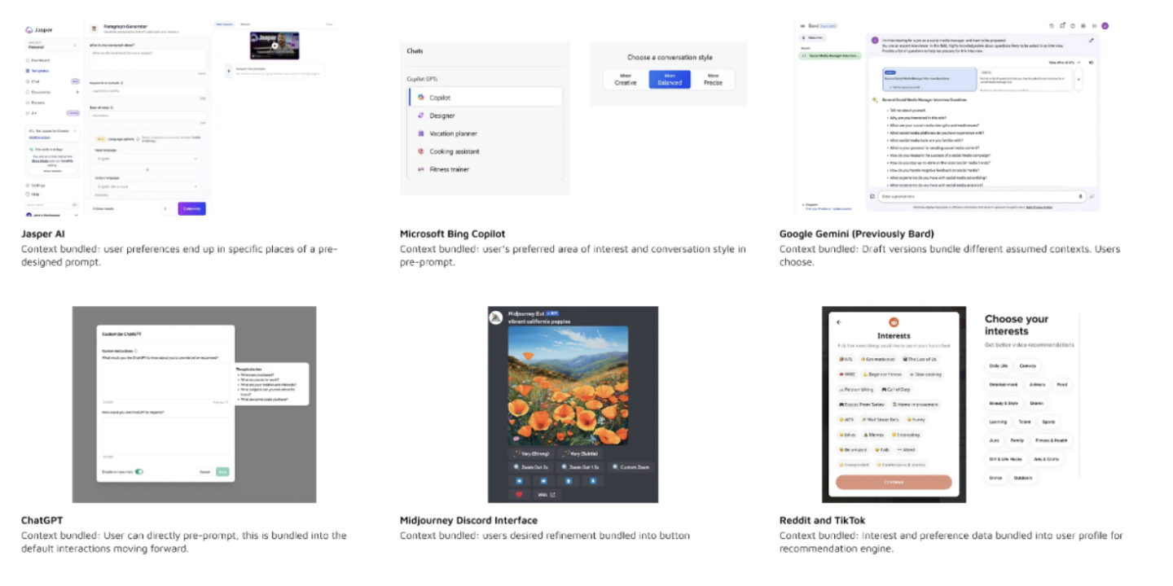1173x586 pixels.
Task: Open the Input language dropdown in Jasper
Action: coord(147,159)
